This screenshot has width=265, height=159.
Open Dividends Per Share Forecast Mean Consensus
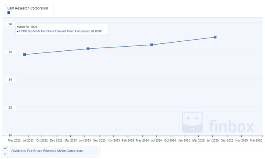(x=47, y=151)
